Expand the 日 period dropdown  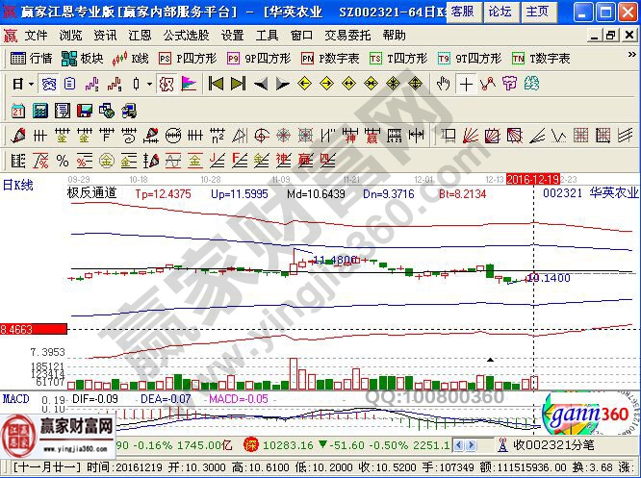coord(22,84)
